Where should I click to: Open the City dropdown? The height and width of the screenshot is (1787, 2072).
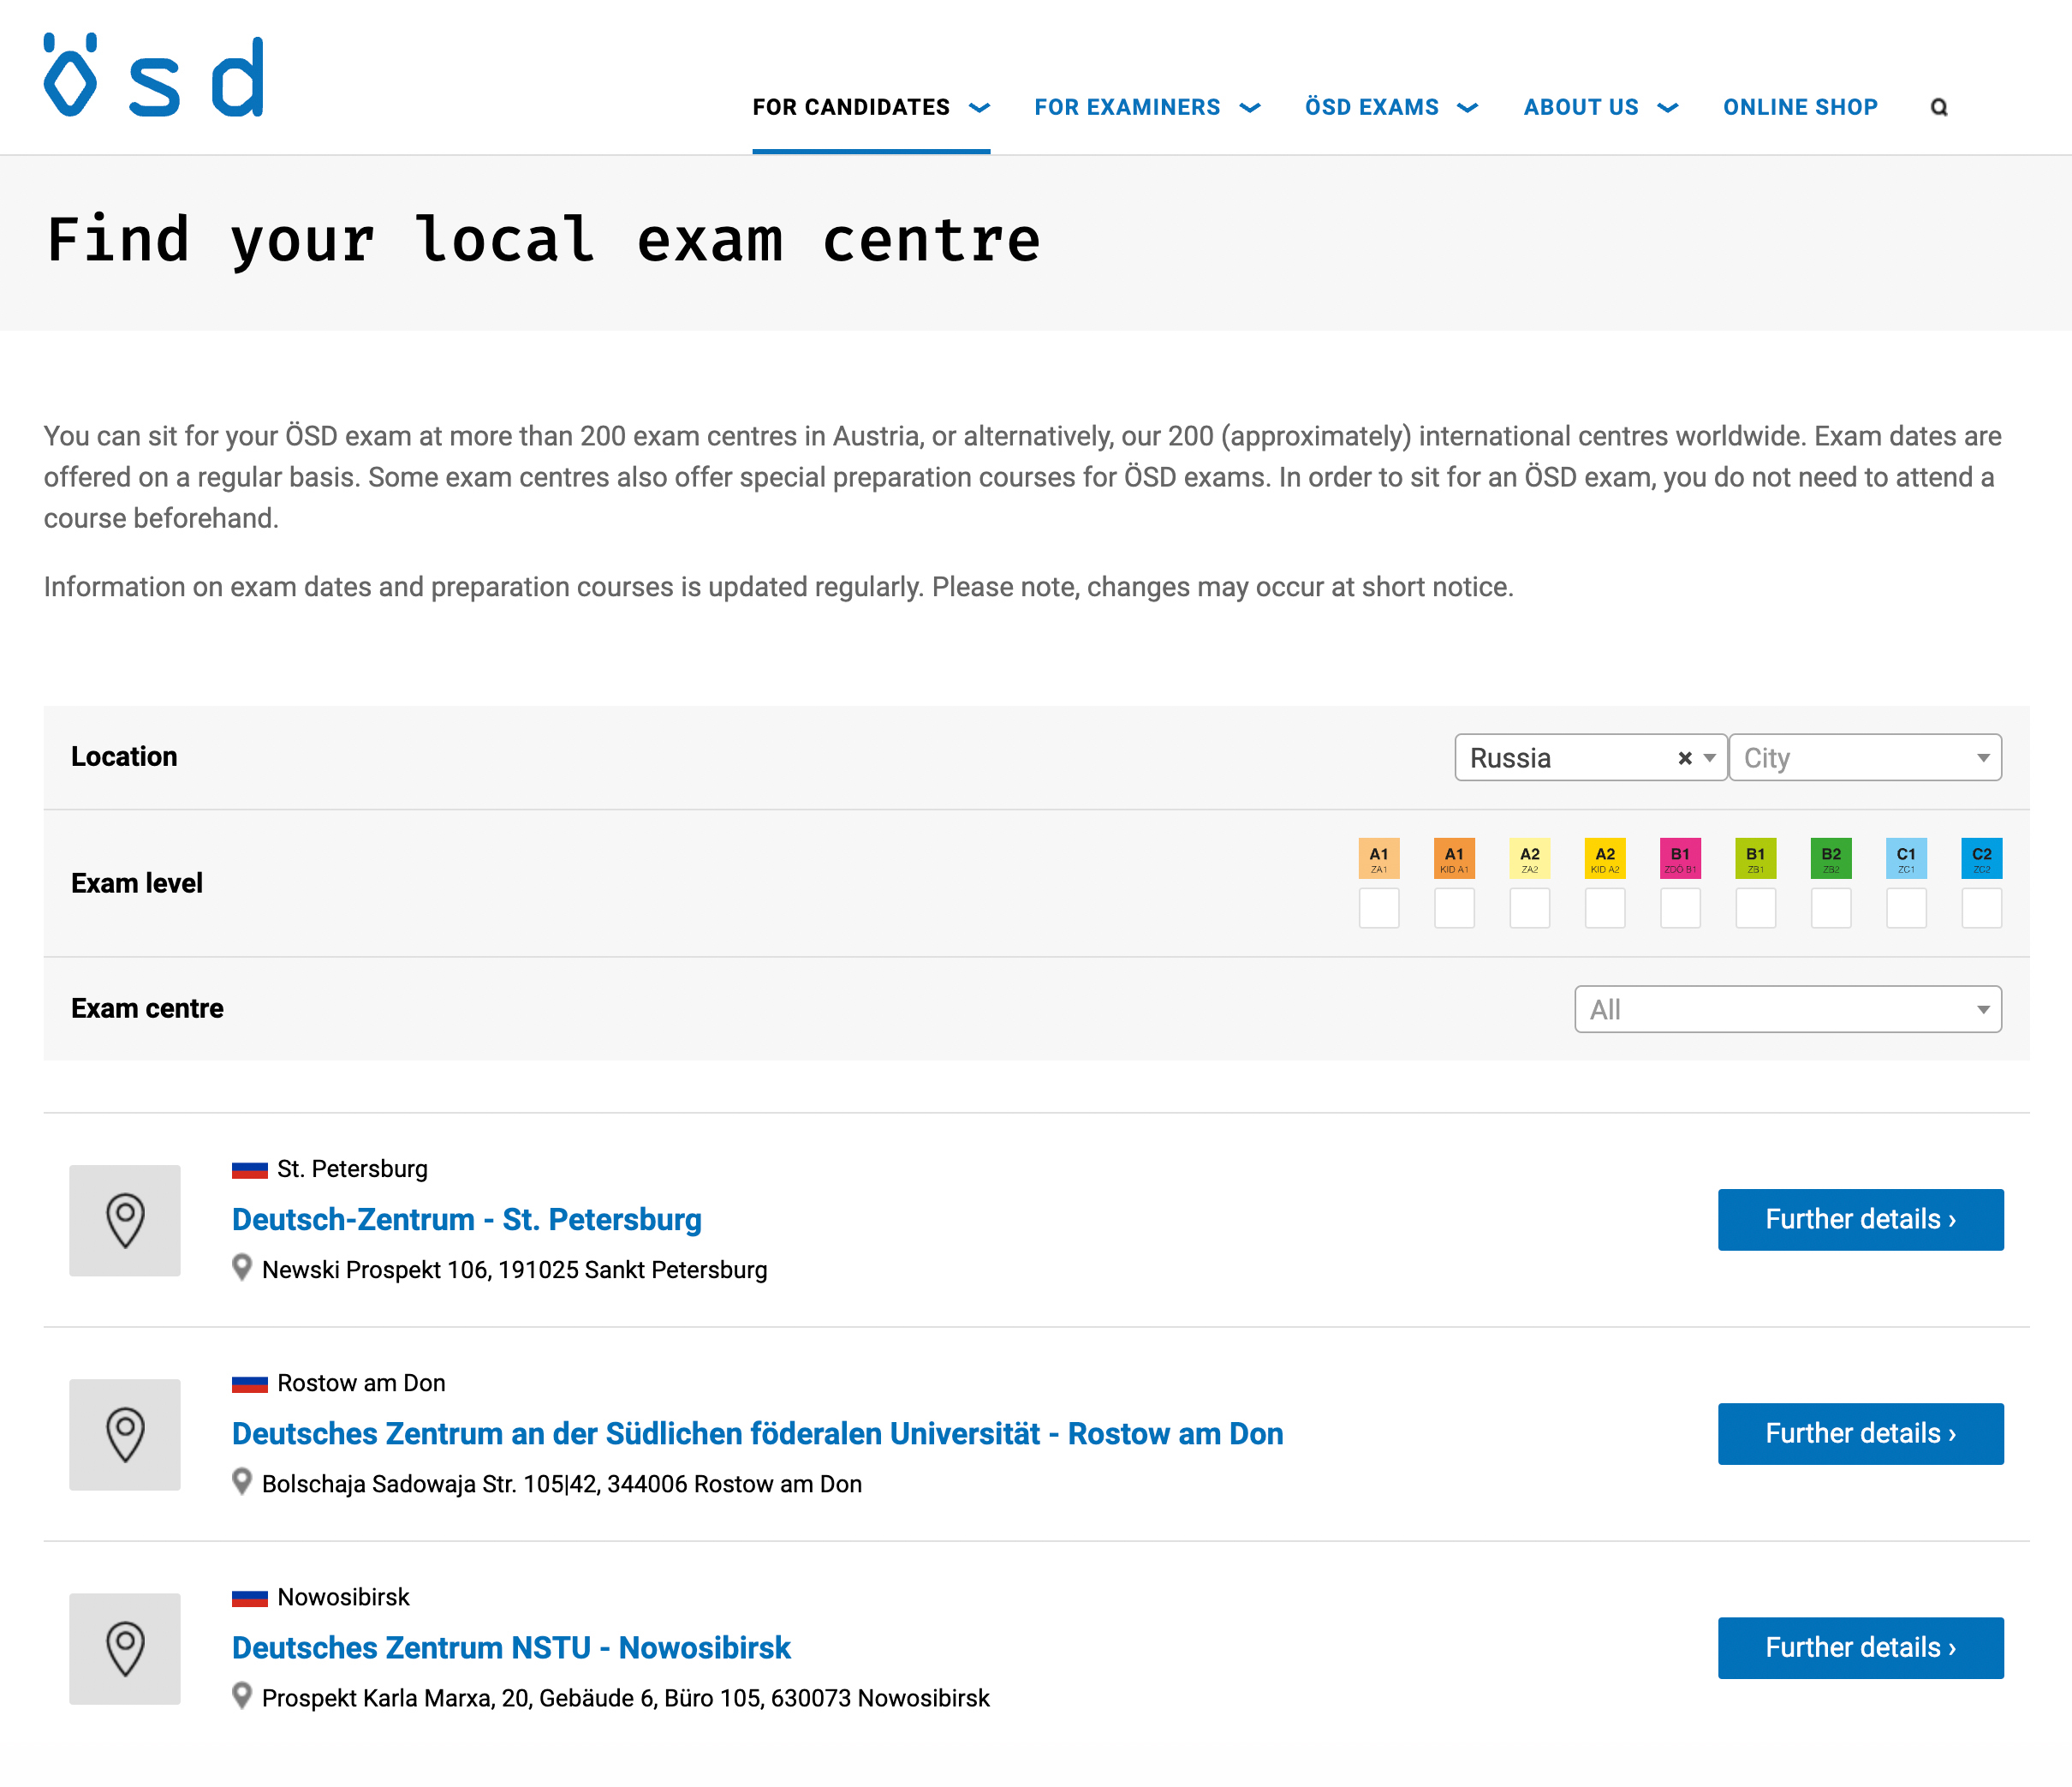coord(1865,757)
